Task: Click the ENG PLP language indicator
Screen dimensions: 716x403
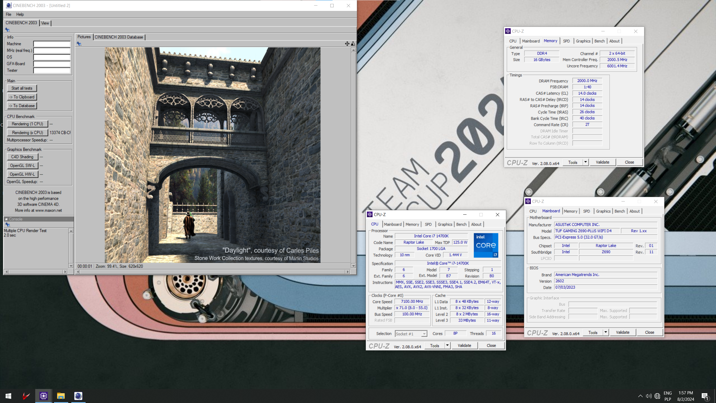Action: click(668, 396)
